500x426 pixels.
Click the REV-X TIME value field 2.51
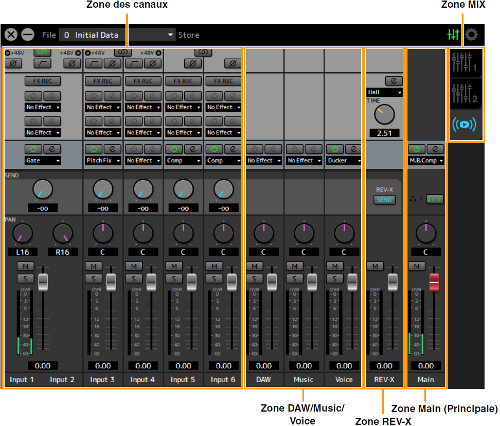pos(384,133)
